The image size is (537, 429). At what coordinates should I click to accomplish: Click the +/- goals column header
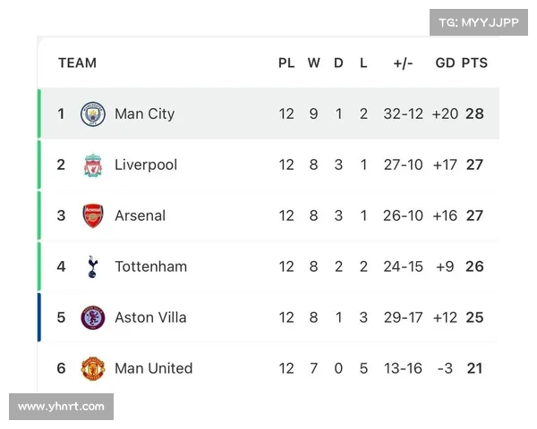click(x=403, y=63)
